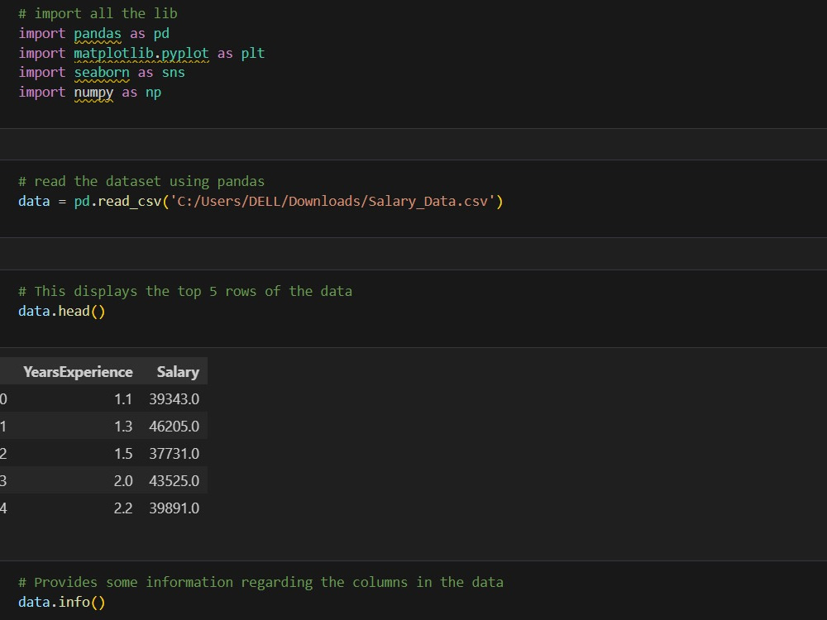Click the data.info() line
This screenshot has height=620, width=827.
click(61, 602)
